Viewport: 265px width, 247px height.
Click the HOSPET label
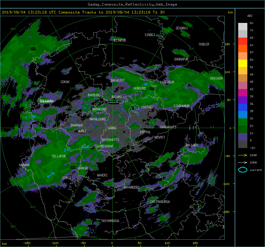160,137
